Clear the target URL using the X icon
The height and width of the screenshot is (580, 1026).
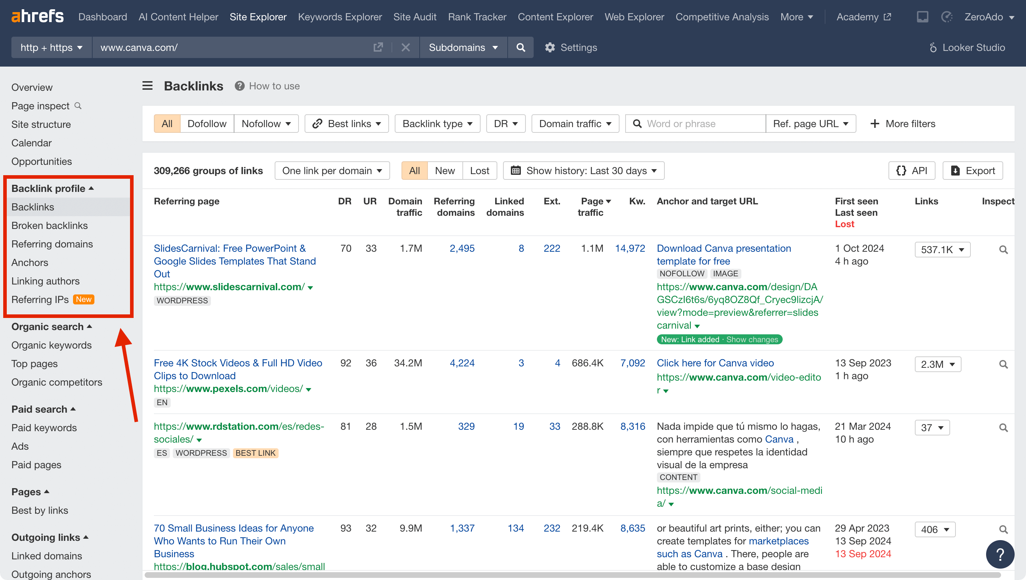tap(406, 47)
